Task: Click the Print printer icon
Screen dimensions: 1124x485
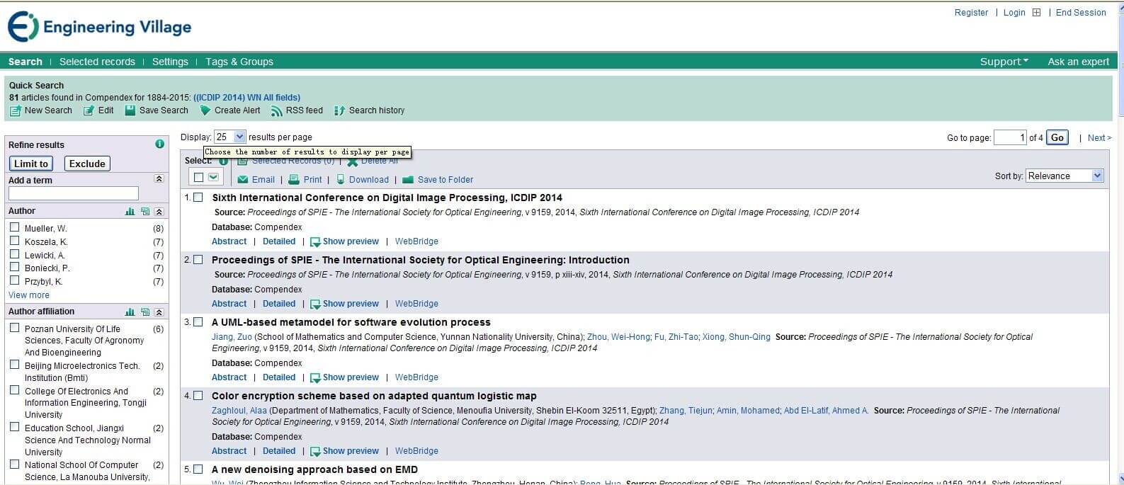Action: click(294, 180)
